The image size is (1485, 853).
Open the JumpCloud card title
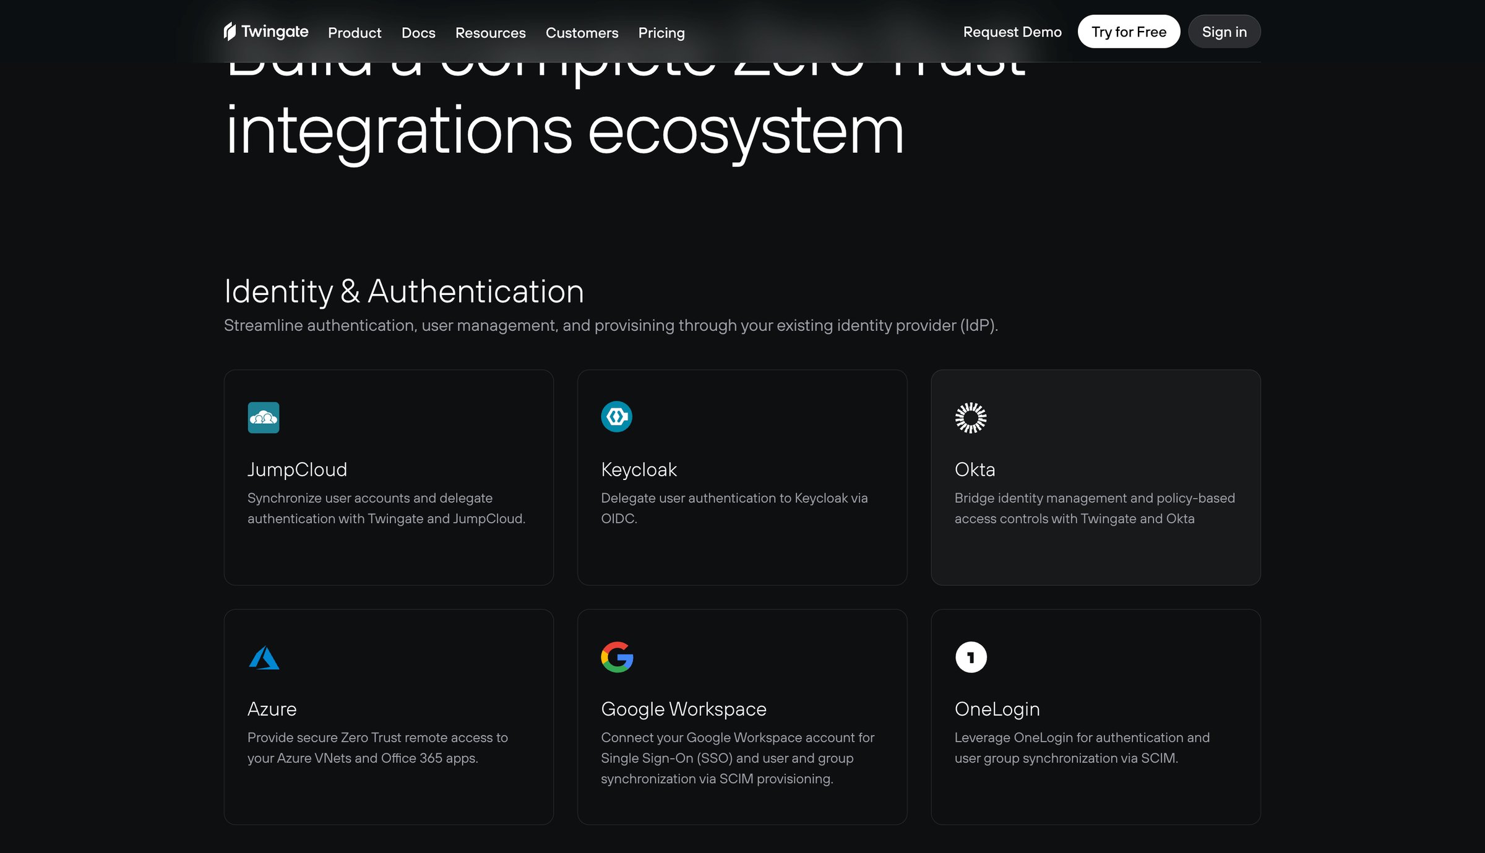pyautogui.click(x=297, y=469)
